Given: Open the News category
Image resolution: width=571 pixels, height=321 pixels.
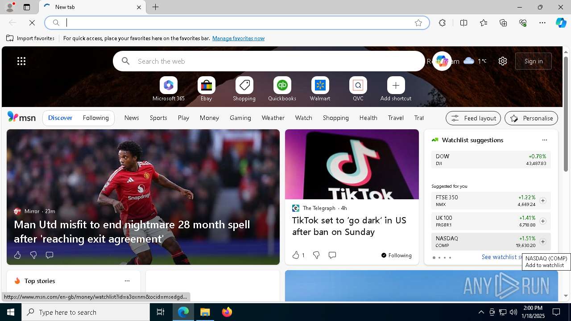Looking at the screenshot, I should 132,118.
